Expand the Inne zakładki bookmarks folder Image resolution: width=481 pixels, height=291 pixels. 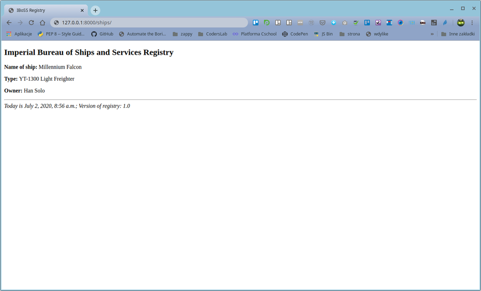[x=458, y=34]
